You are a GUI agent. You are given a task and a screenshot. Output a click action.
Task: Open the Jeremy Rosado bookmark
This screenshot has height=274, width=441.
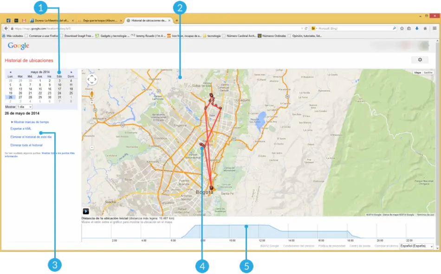pos(149,36)
